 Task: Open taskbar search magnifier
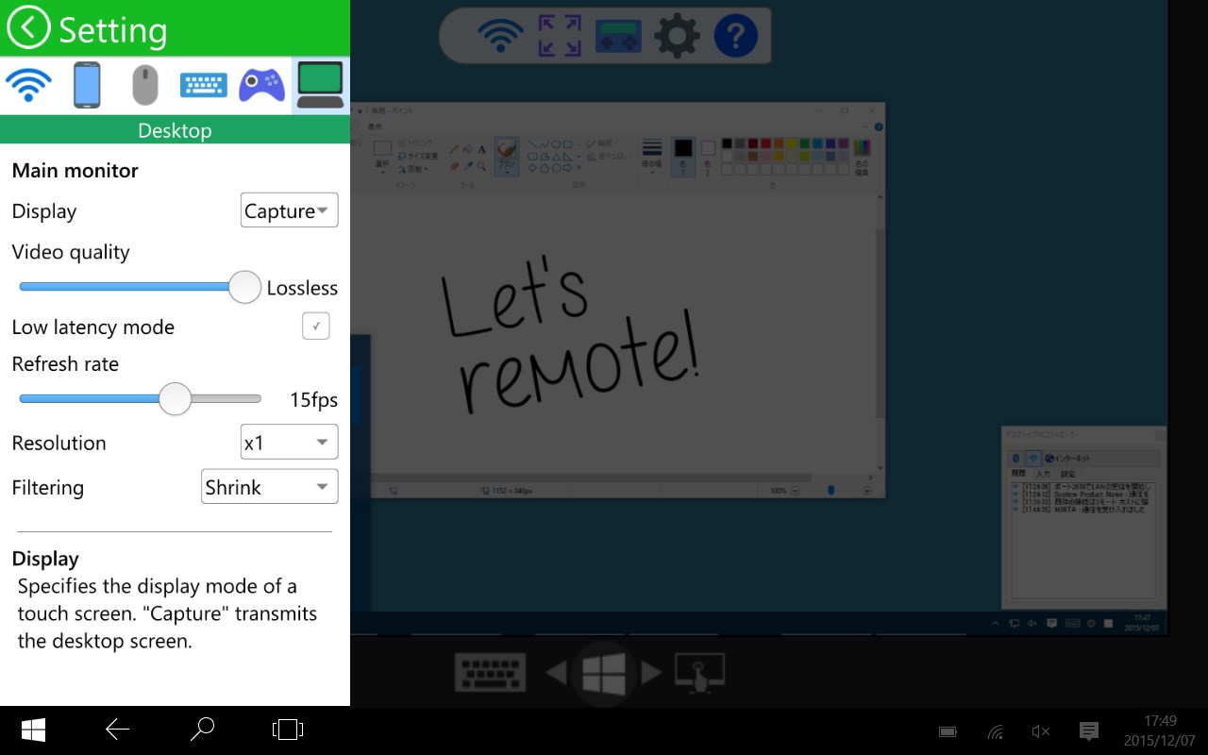tap(202, 729)
